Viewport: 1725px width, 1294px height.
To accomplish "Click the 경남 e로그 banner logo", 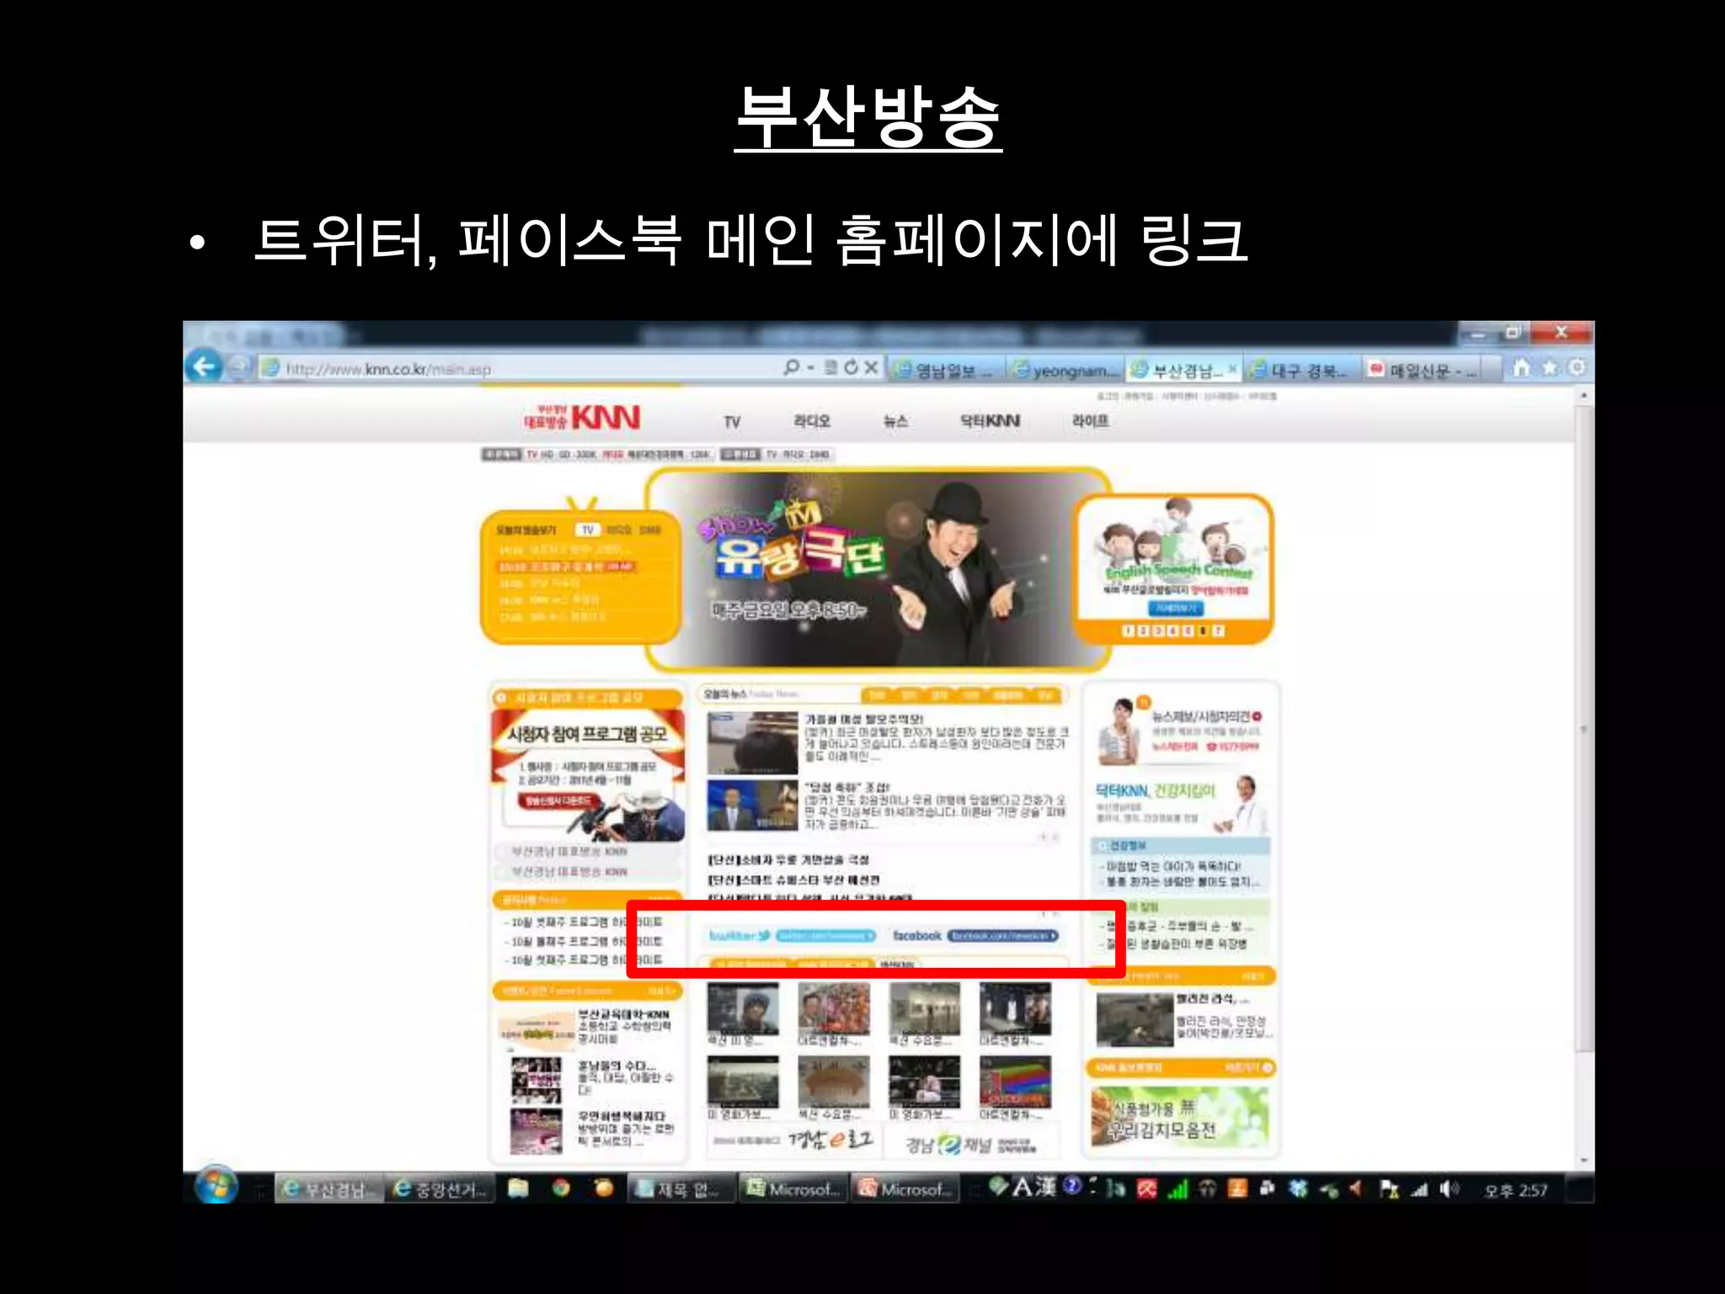I will click(x=792, y=1141).
